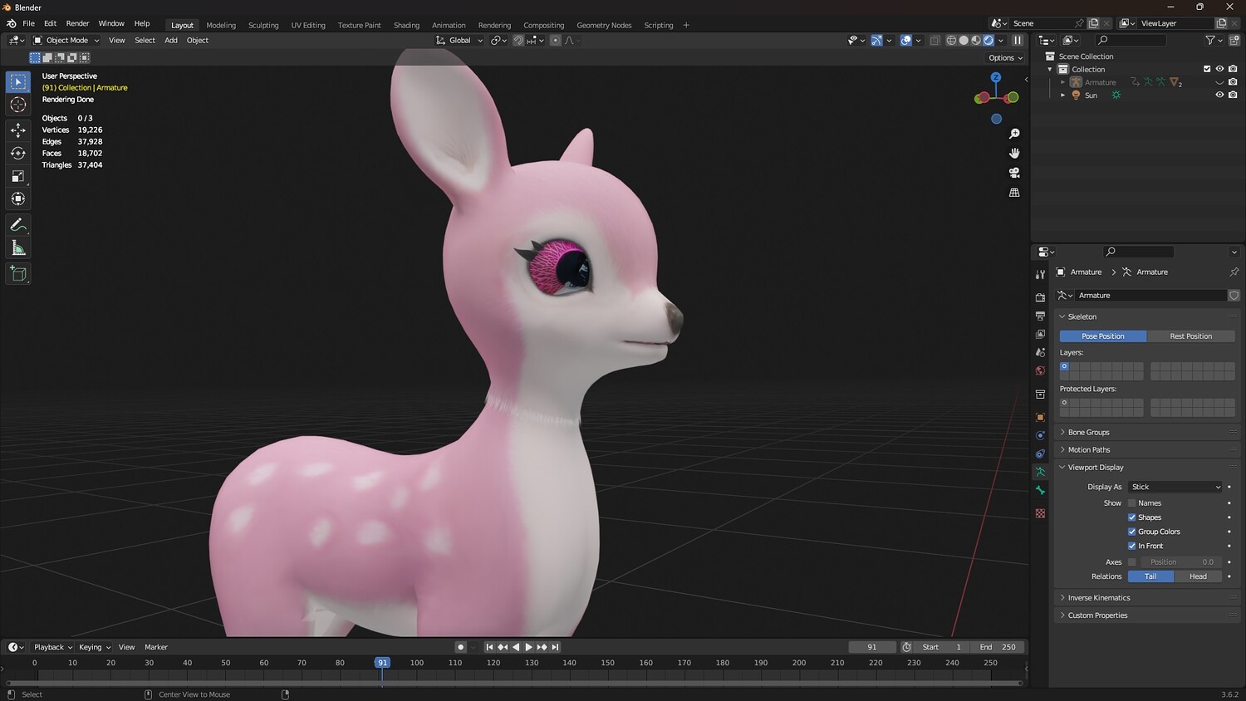Choose the Measure ruler tool
Viewport: 1246px width, 701px height.
pos(18,248)
